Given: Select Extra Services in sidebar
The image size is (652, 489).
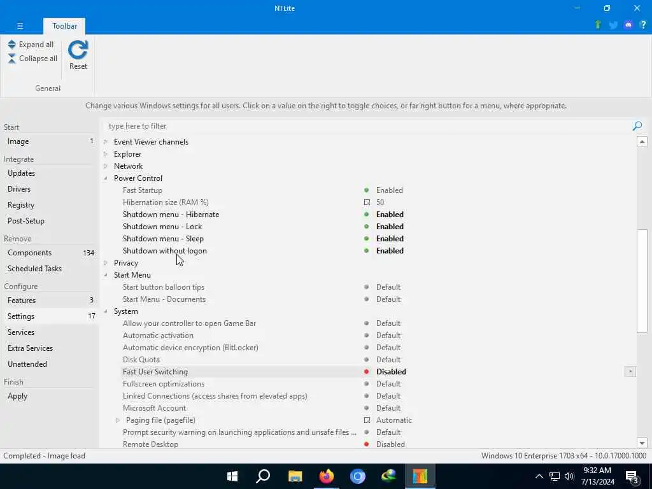Looking at the screenshot, I should click(49, 348).
